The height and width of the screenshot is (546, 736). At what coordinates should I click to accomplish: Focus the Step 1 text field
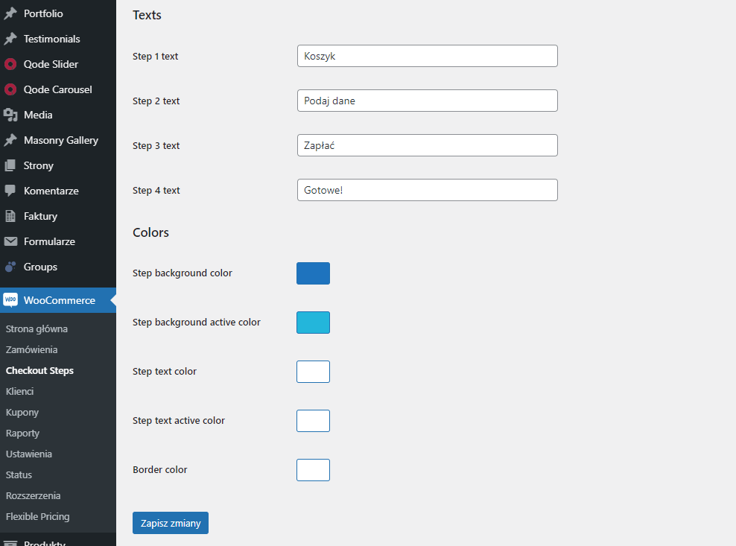pos(427,56)
